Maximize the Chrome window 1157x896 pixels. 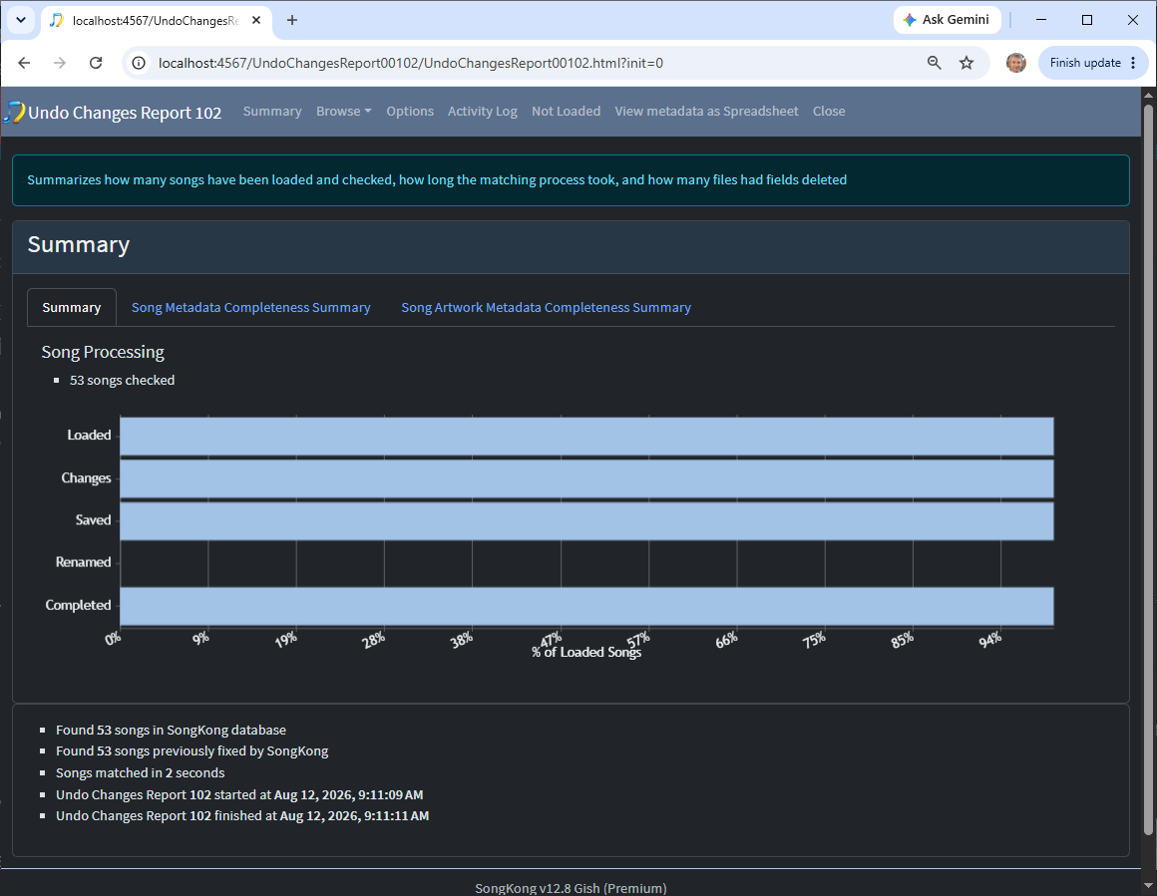tap(1087, 20)
